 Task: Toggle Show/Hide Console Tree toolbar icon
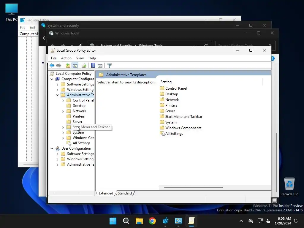[75, 66]
